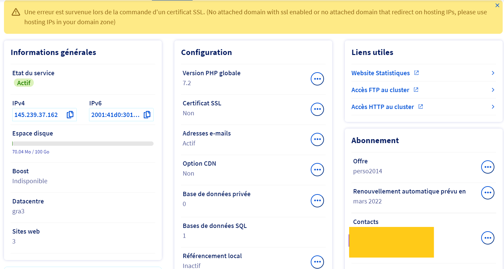Open the Website Statistiques link
Image resolution: width=504 pixels, height=269 pixels.
click(x=381, y=73)
